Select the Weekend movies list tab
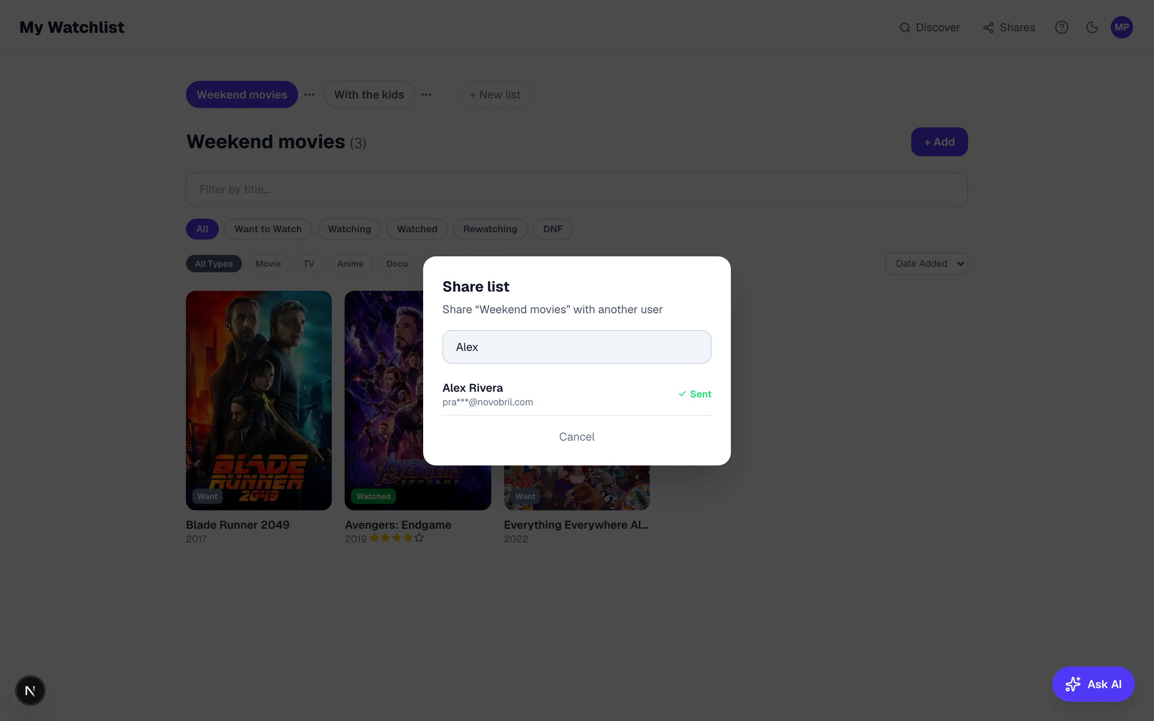Viewport: 1154px width, 721px height. click(242, 95)
